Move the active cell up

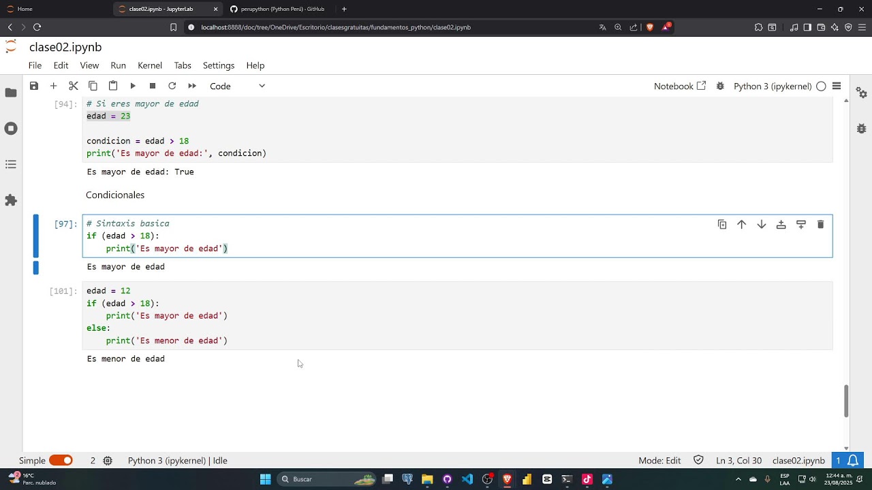click(x=742, y=225)
